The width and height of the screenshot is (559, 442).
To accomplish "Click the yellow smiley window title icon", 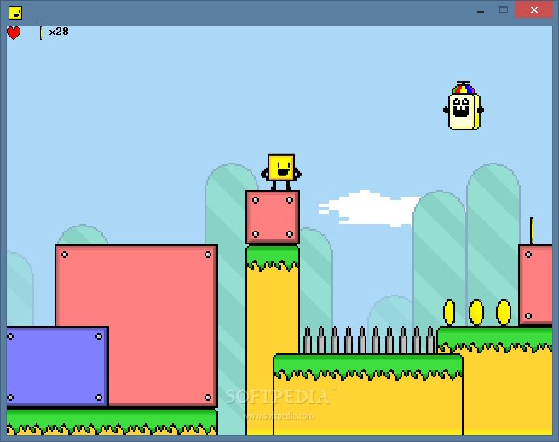I will (15, 13).
